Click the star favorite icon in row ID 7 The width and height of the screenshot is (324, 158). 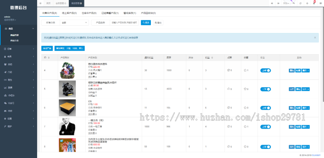(x=245, y=126)
